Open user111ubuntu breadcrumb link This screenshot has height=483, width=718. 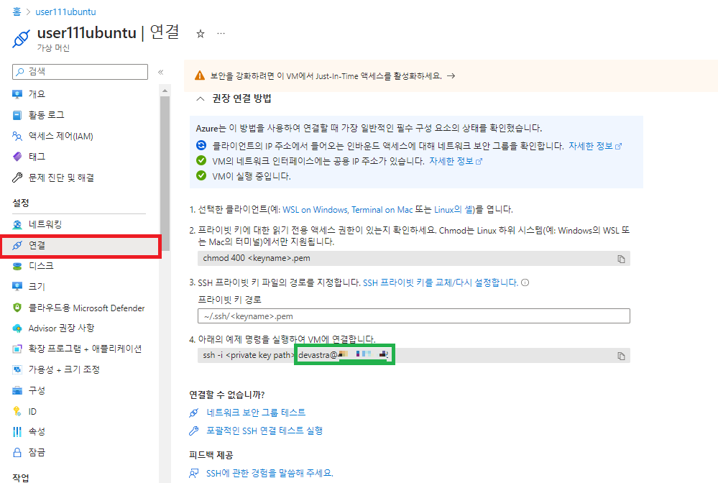point(65,12)
